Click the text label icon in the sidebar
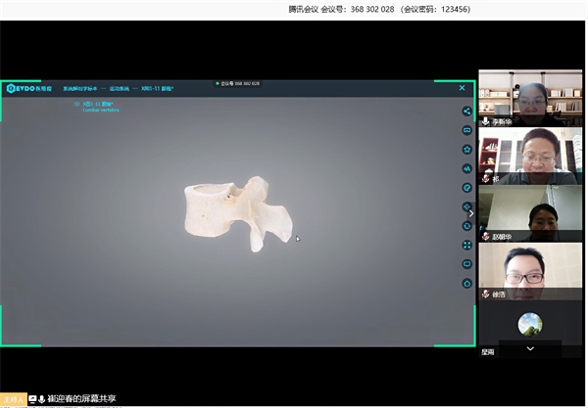The image size is (588, 408). [467, 168]
